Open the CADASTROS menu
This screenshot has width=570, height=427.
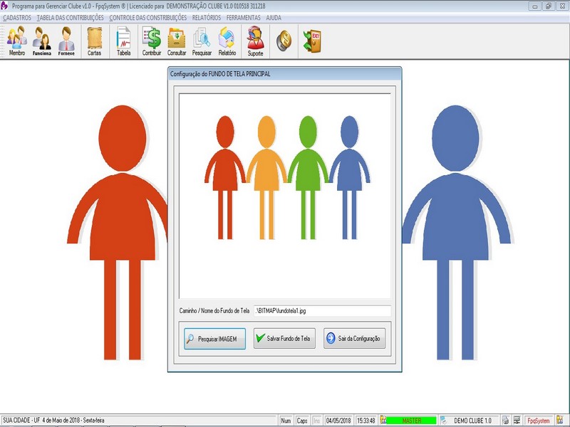point(17,18)
